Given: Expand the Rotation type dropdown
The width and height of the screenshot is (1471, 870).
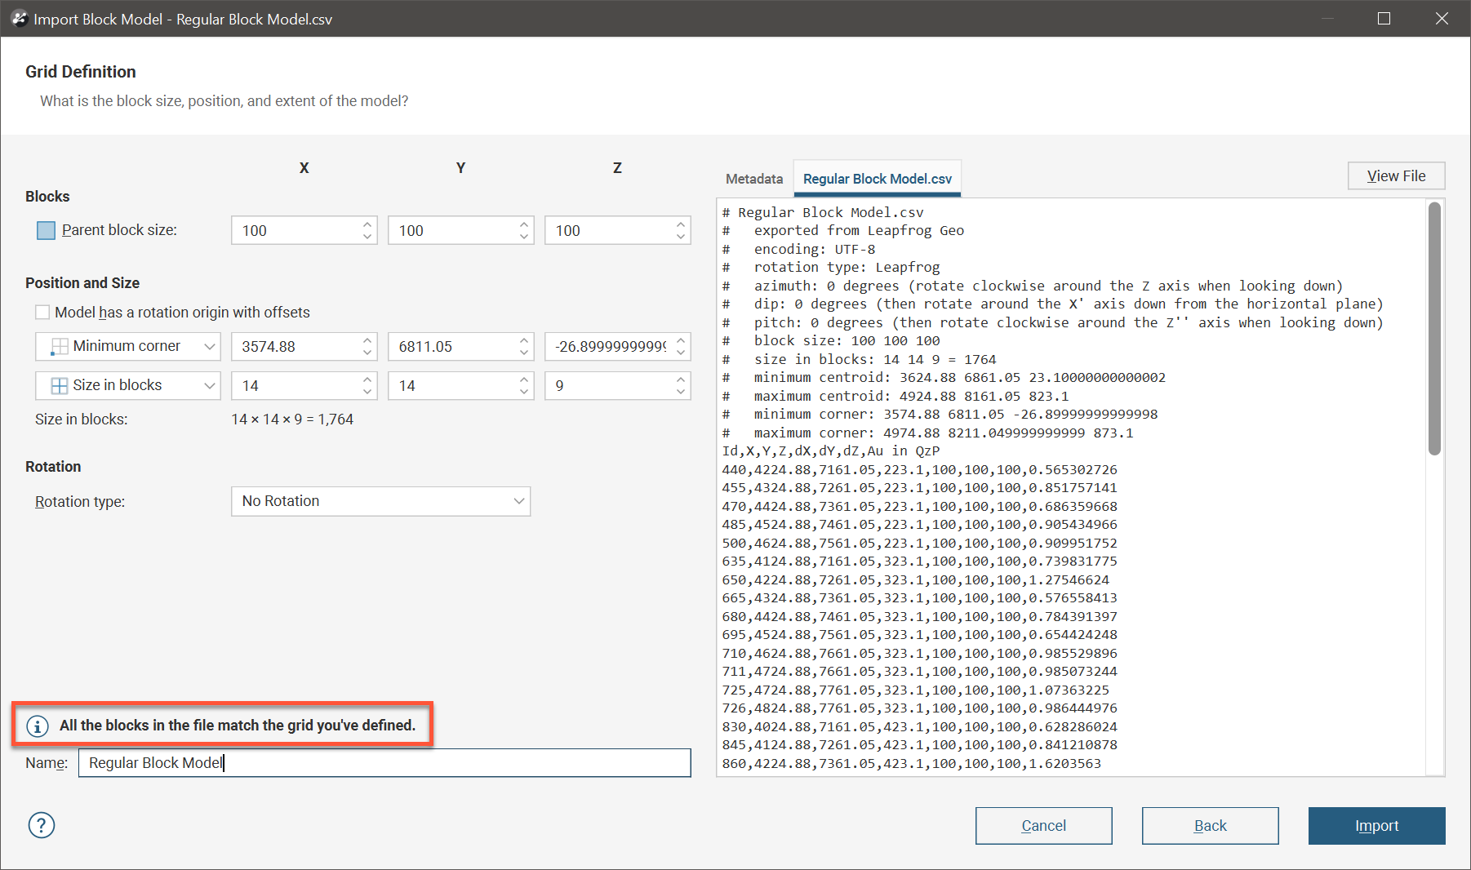Looking at the screenshot, I should point(380,501).
